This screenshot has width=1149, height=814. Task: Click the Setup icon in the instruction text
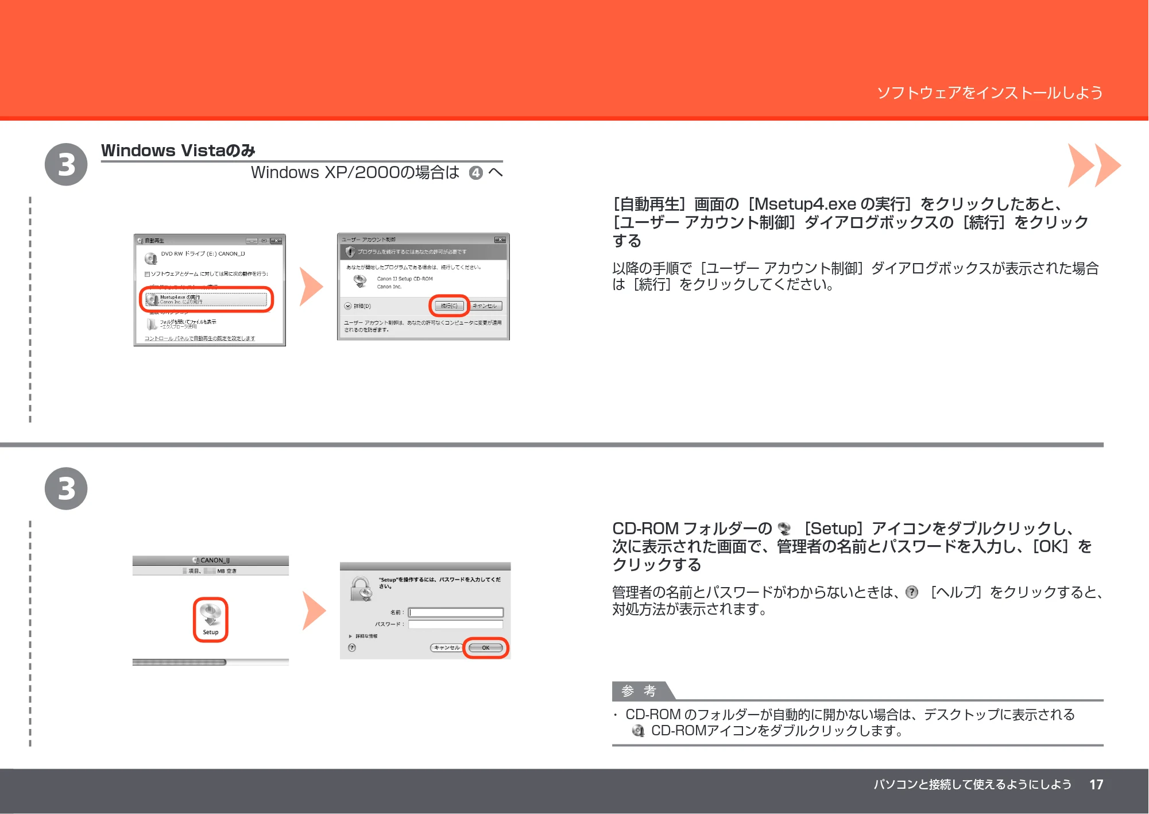pyautogui.click(x=784, y=528)
